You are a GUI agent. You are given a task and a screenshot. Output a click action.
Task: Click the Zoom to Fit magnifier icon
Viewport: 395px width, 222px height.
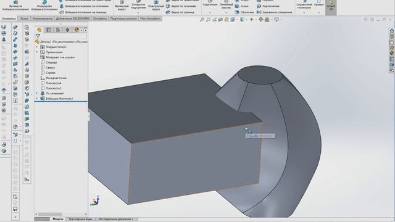click(x=202, y=19)
